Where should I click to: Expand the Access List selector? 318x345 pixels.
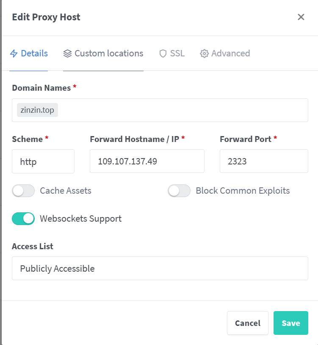(x=160, y=268)
